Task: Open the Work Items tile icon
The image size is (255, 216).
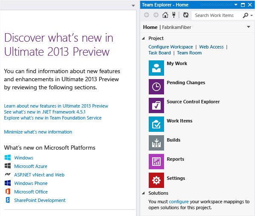Action: (x=156, y=124)
